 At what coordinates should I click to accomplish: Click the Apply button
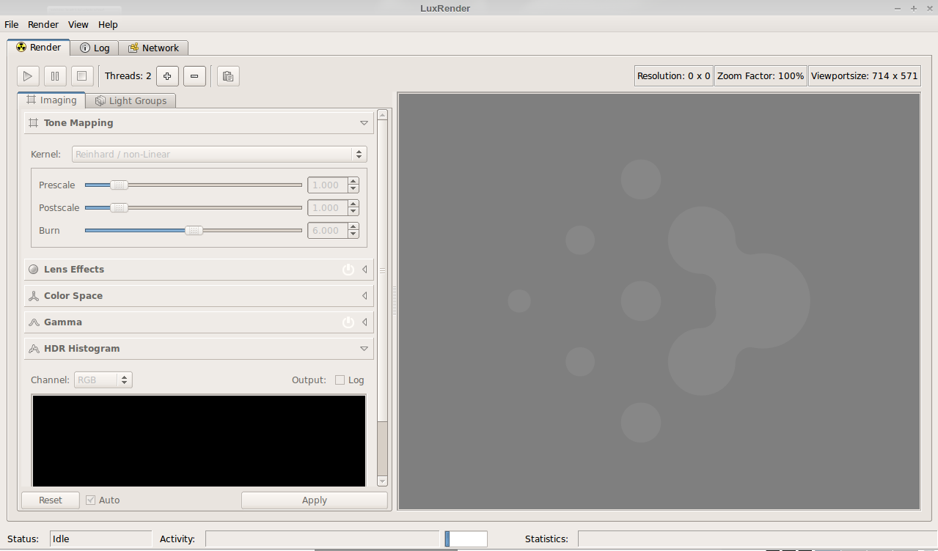click(x=315, y=500)
